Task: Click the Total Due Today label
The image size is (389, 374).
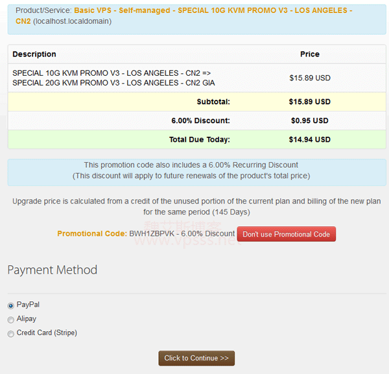Action: click(x=199, y=139)
